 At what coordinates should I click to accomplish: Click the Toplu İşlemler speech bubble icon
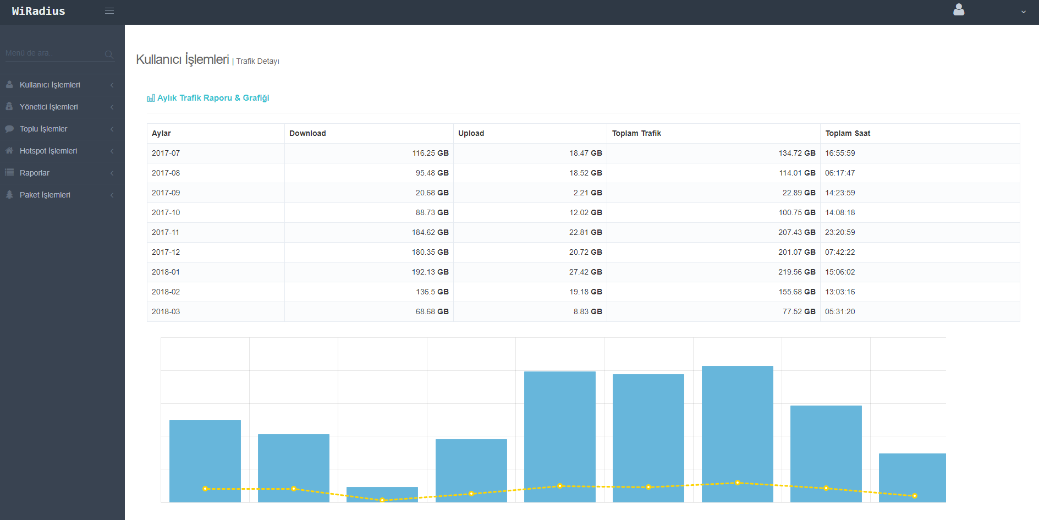click(x=9, y=129)
